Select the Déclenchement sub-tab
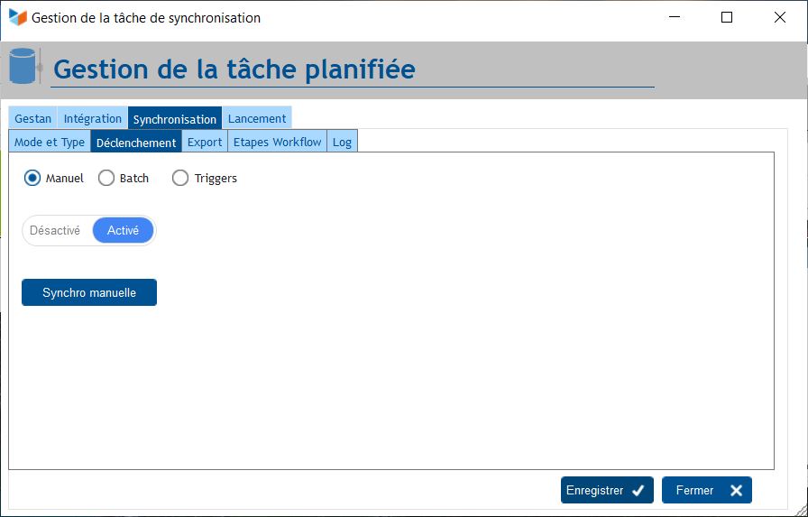Screen dimensions: 808x517 coord(136,143)
